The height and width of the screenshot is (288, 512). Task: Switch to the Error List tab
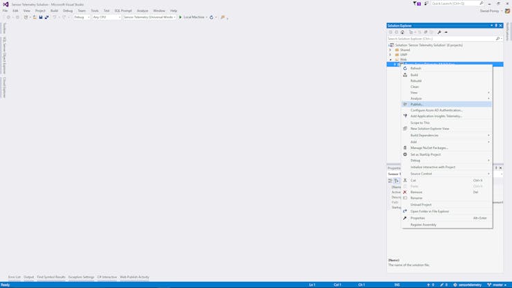pyautogui.click(x=15, y=277)
